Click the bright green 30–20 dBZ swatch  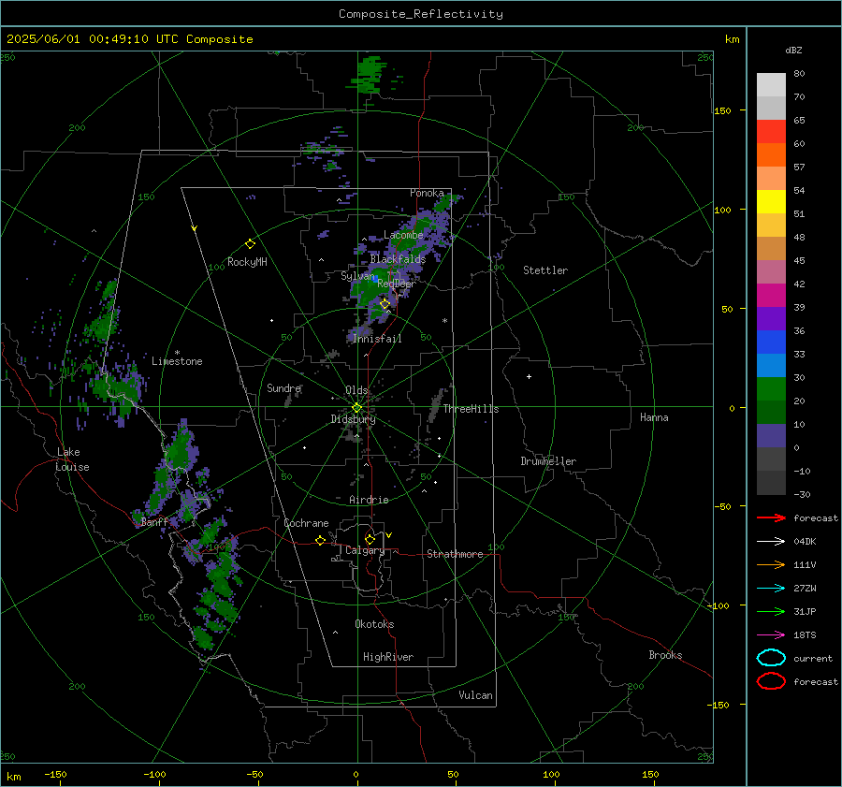coord(771,389)
